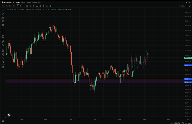Select the brush drawing tool

click(x=3, y=29)
